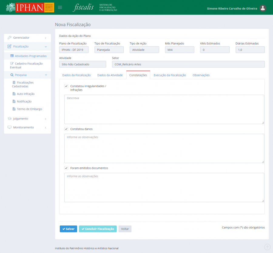Screen dimensions: 273x253
Task: Click the Descreva text area
Action: (x=164, y=109)
